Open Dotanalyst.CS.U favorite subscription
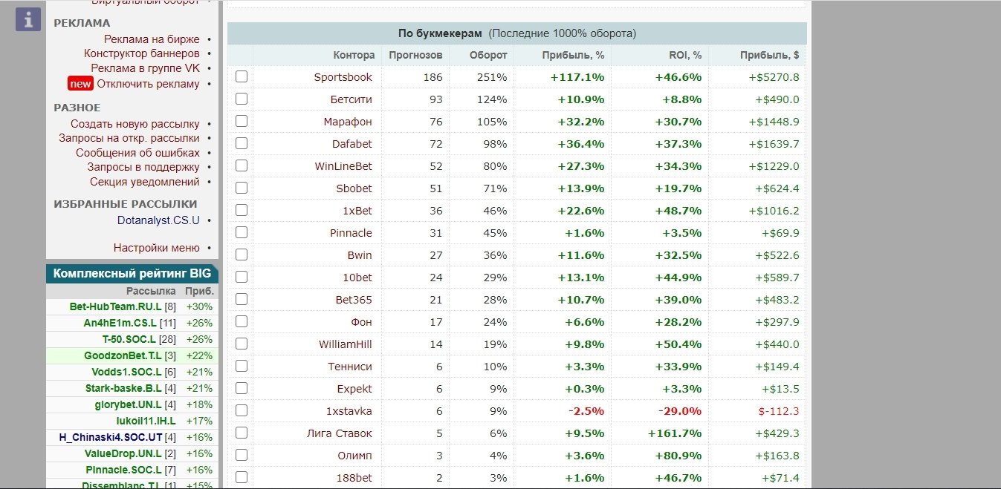The width and height of the screenshot is (1001, 489). 158,220
